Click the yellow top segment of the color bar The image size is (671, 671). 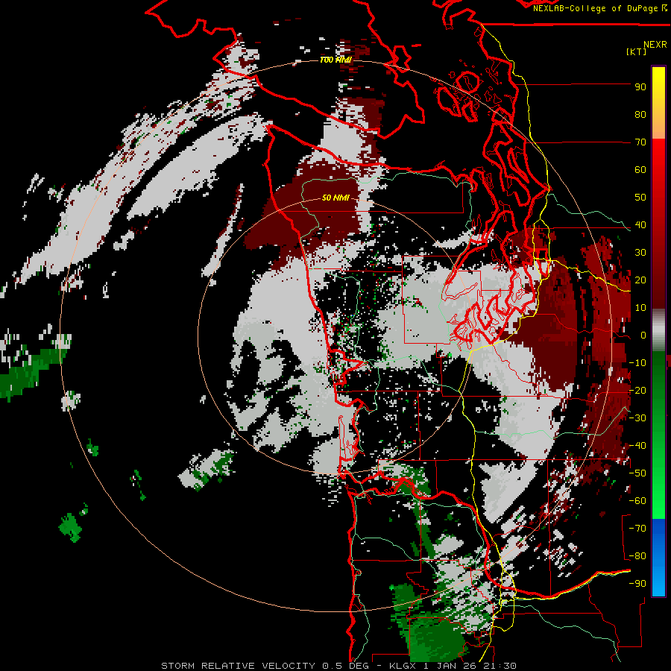(x=658, y=103)
